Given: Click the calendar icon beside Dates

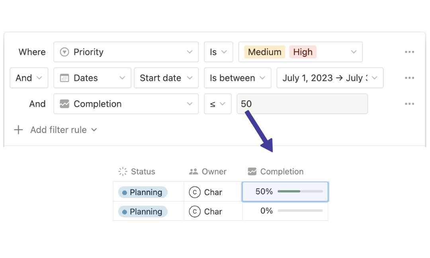Looking at the screenshot, I should (65, 78).
